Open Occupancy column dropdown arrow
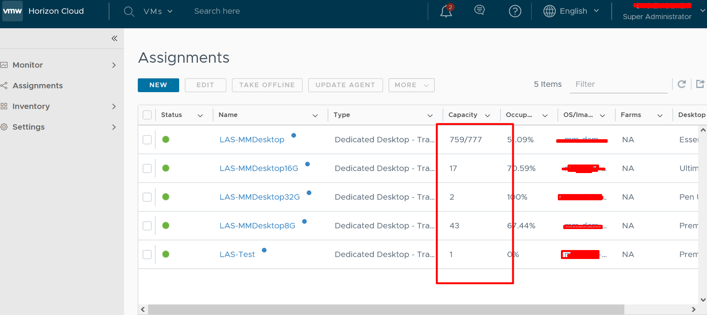707x315 pixels. pos(545,115)
